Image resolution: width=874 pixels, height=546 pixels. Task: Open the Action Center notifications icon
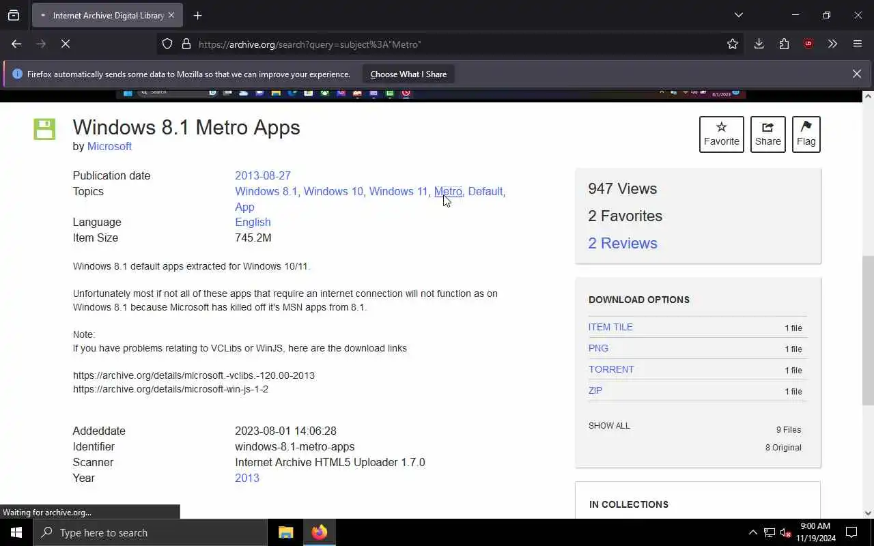[851, 532]
